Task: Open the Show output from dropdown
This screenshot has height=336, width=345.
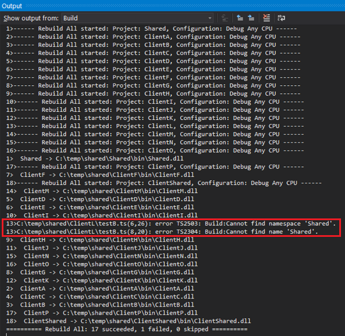Action: pos(137,18)
